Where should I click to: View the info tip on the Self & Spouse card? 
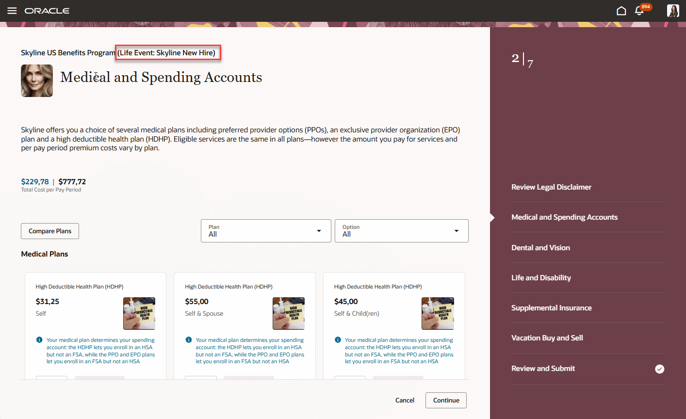tap(188, 339)
